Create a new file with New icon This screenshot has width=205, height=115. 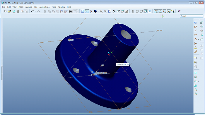tap(5, 11)
